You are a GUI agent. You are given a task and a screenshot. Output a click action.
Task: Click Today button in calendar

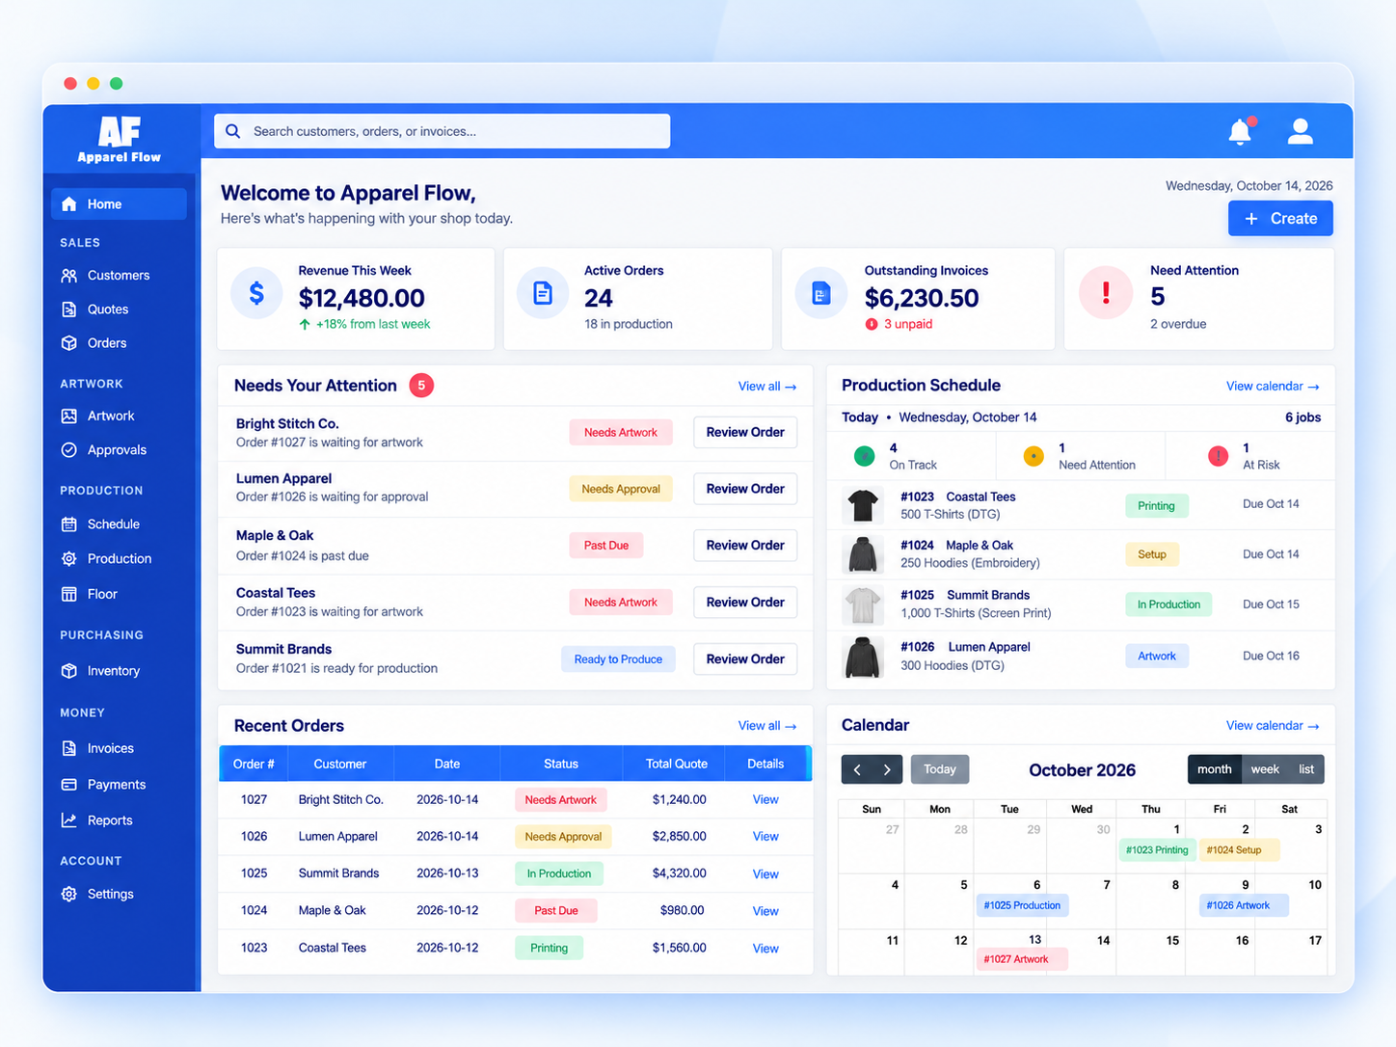(940, 769)
